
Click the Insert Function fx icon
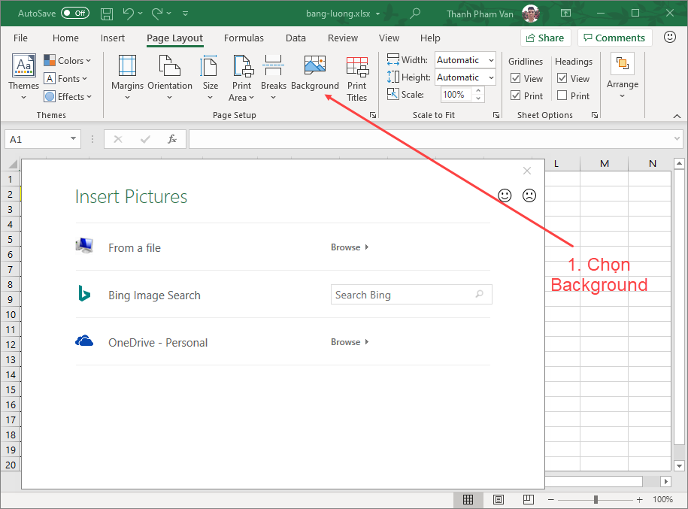point(172,139)
